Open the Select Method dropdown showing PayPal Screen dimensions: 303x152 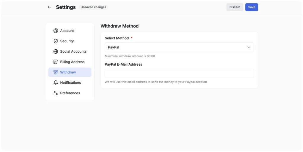pyautogui.click(x=179, y=47)
